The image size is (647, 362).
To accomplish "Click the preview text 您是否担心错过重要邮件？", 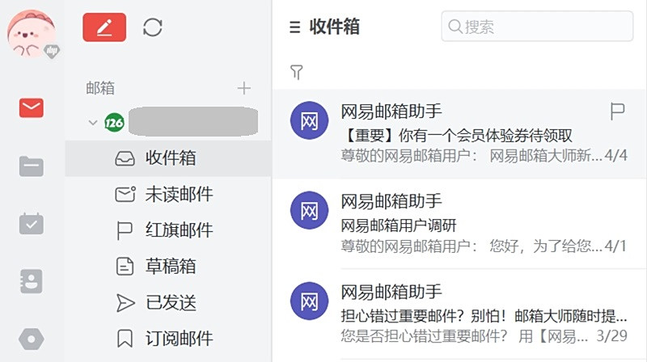I will 424,336.
